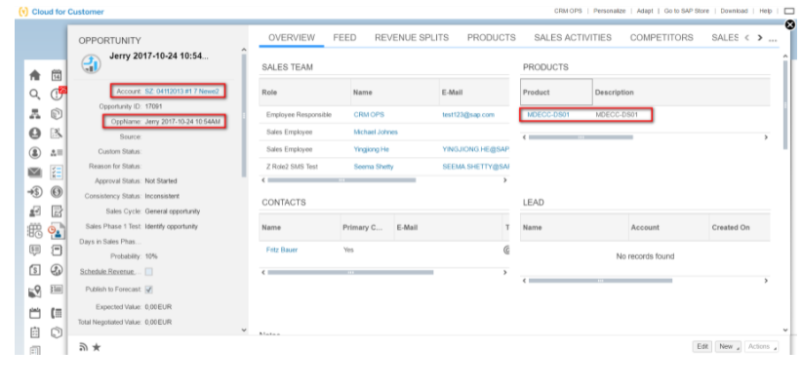802x388 pixels.
Task: Click the magnifier search icon in sidebar
Action: [34, 95]
